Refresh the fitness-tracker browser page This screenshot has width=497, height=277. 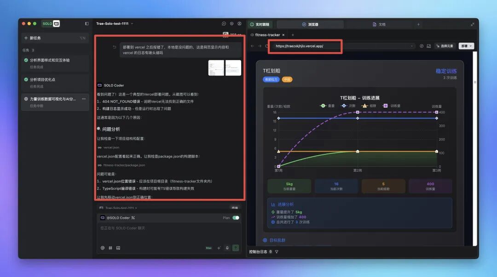click(266, 45)
